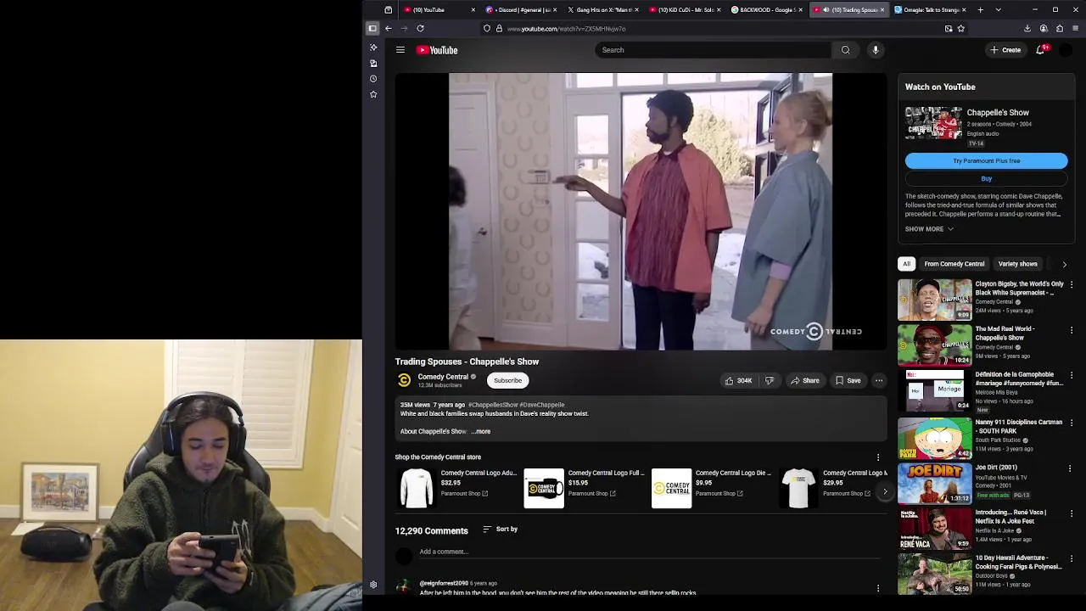Click Try Paramount Plus free
This screenshot has width=1086, height=611.
click(x=986, y=160)
